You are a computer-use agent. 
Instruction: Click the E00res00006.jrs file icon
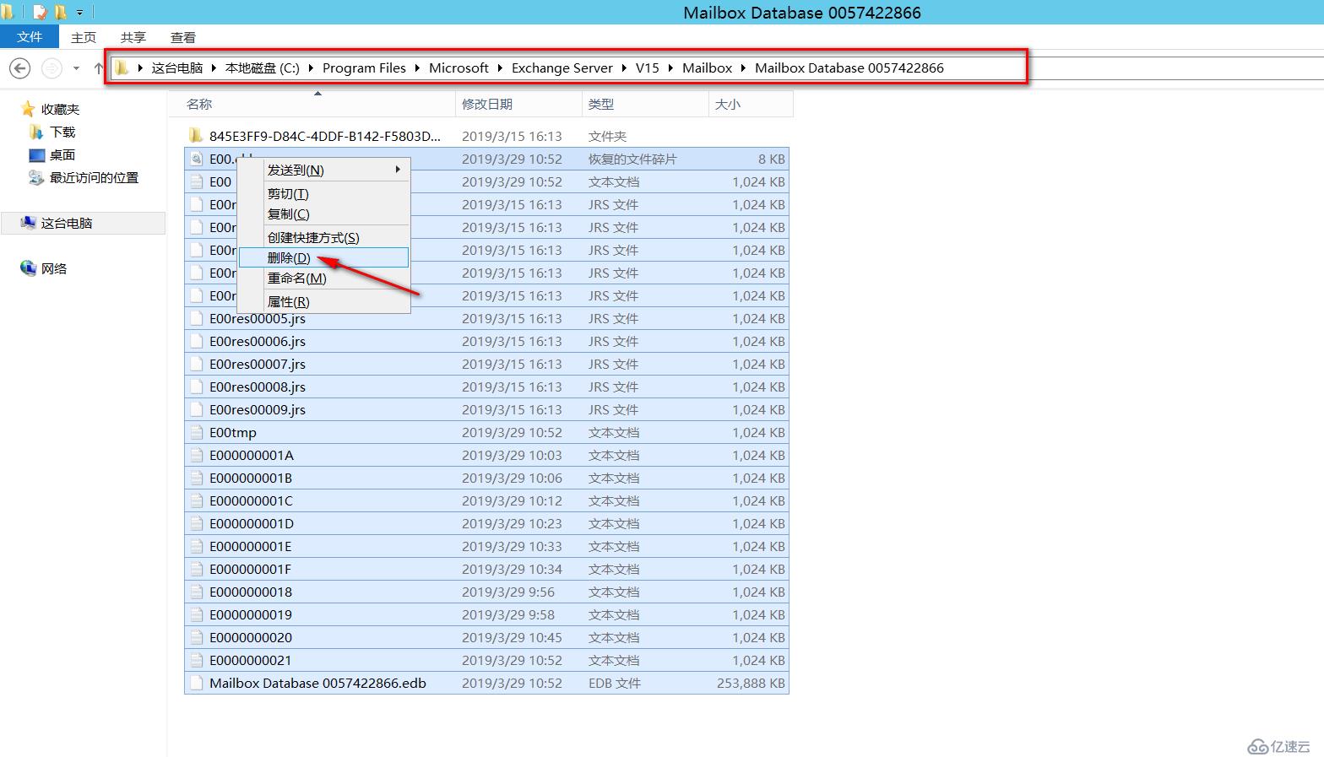(x=197, y=341)
